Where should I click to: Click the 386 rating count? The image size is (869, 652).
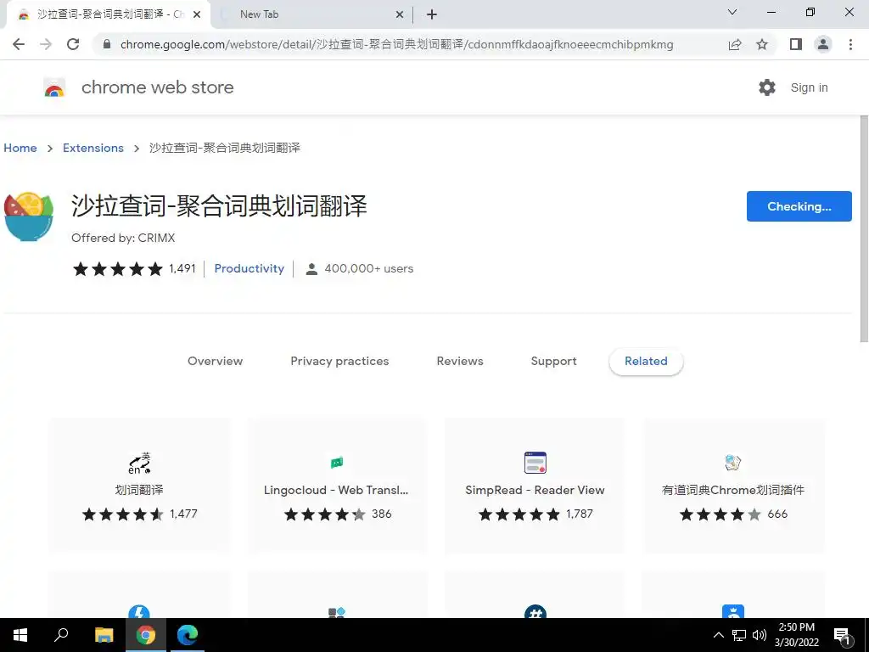381,514
